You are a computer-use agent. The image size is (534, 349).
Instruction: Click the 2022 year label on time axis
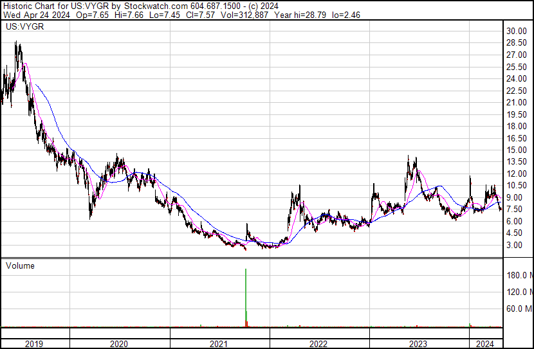[318, 344]
